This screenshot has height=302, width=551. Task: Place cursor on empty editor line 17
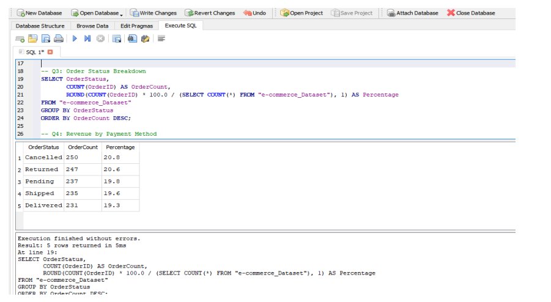(278, 64)
